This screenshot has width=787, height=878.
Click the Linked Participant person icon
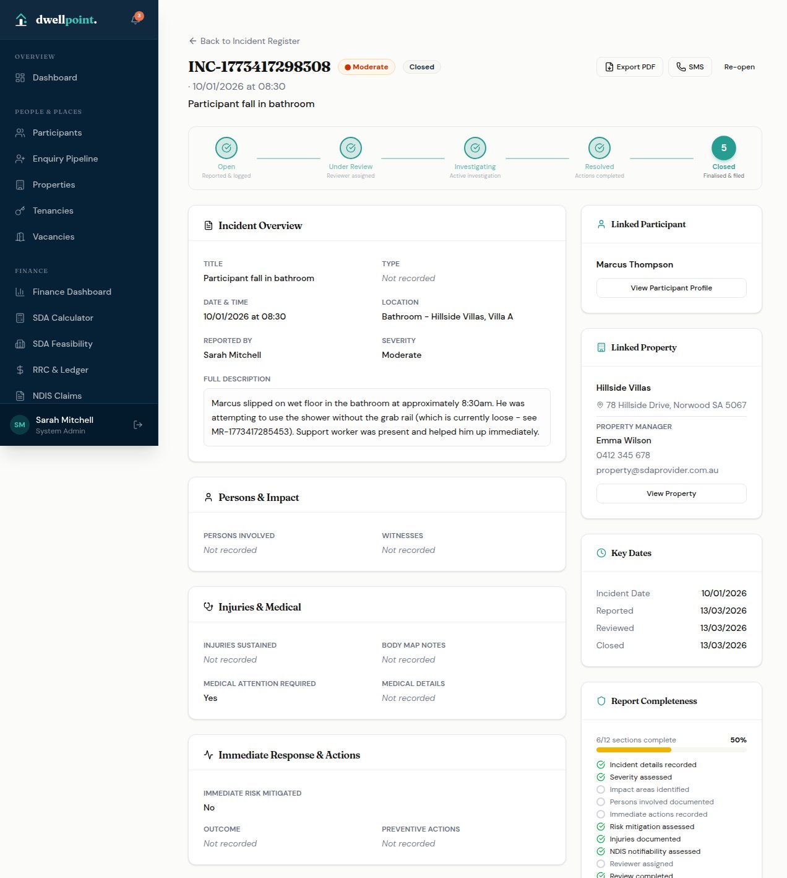click(601, 224)
